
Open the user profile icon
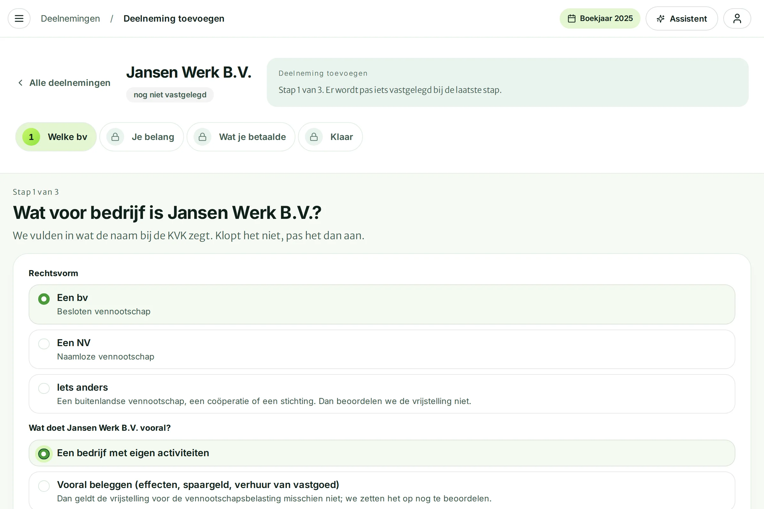[737, 18]
